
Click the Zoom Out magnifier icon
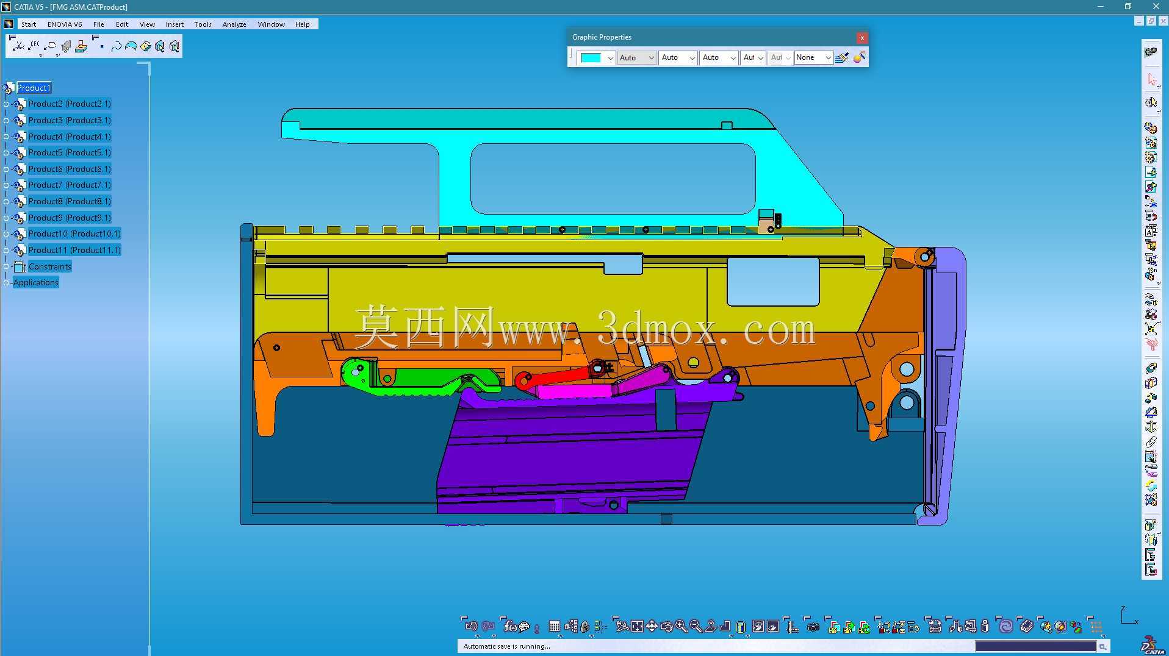coord(696,626)
